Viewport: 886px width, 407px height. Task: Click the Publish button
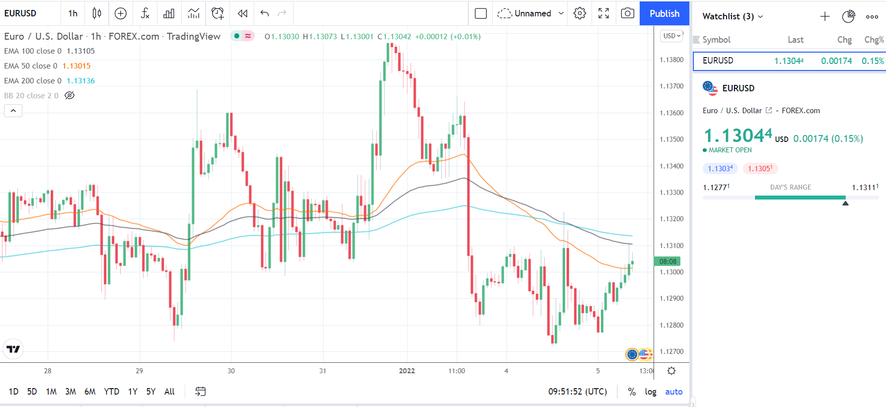[x=664, y=13]
